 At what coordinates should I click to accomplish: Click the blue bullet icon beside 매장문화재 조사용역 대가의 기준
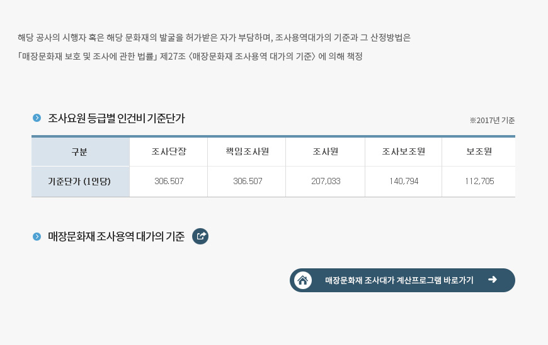pos(37,236)
